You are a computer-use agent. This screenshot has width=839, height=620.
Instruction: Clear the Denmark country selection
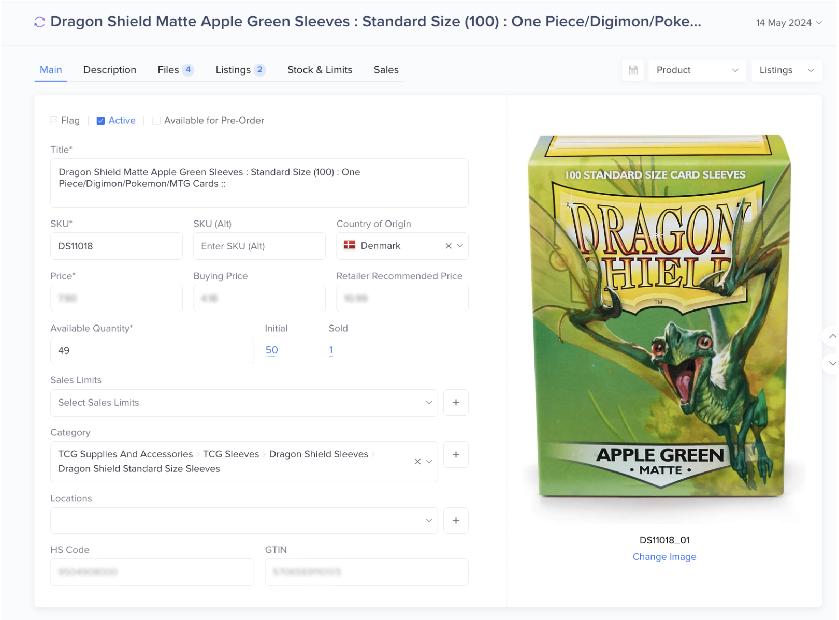pyautogui.click(x=449, y=246)
